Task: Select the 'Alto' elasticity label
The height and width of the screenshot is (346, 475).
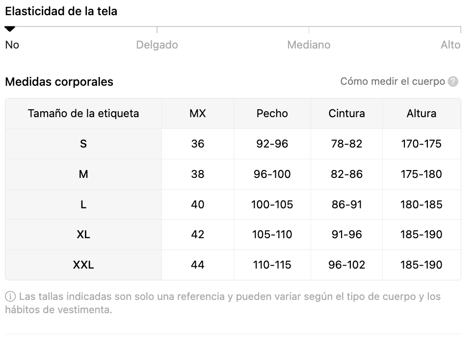Action: [450, 45]
